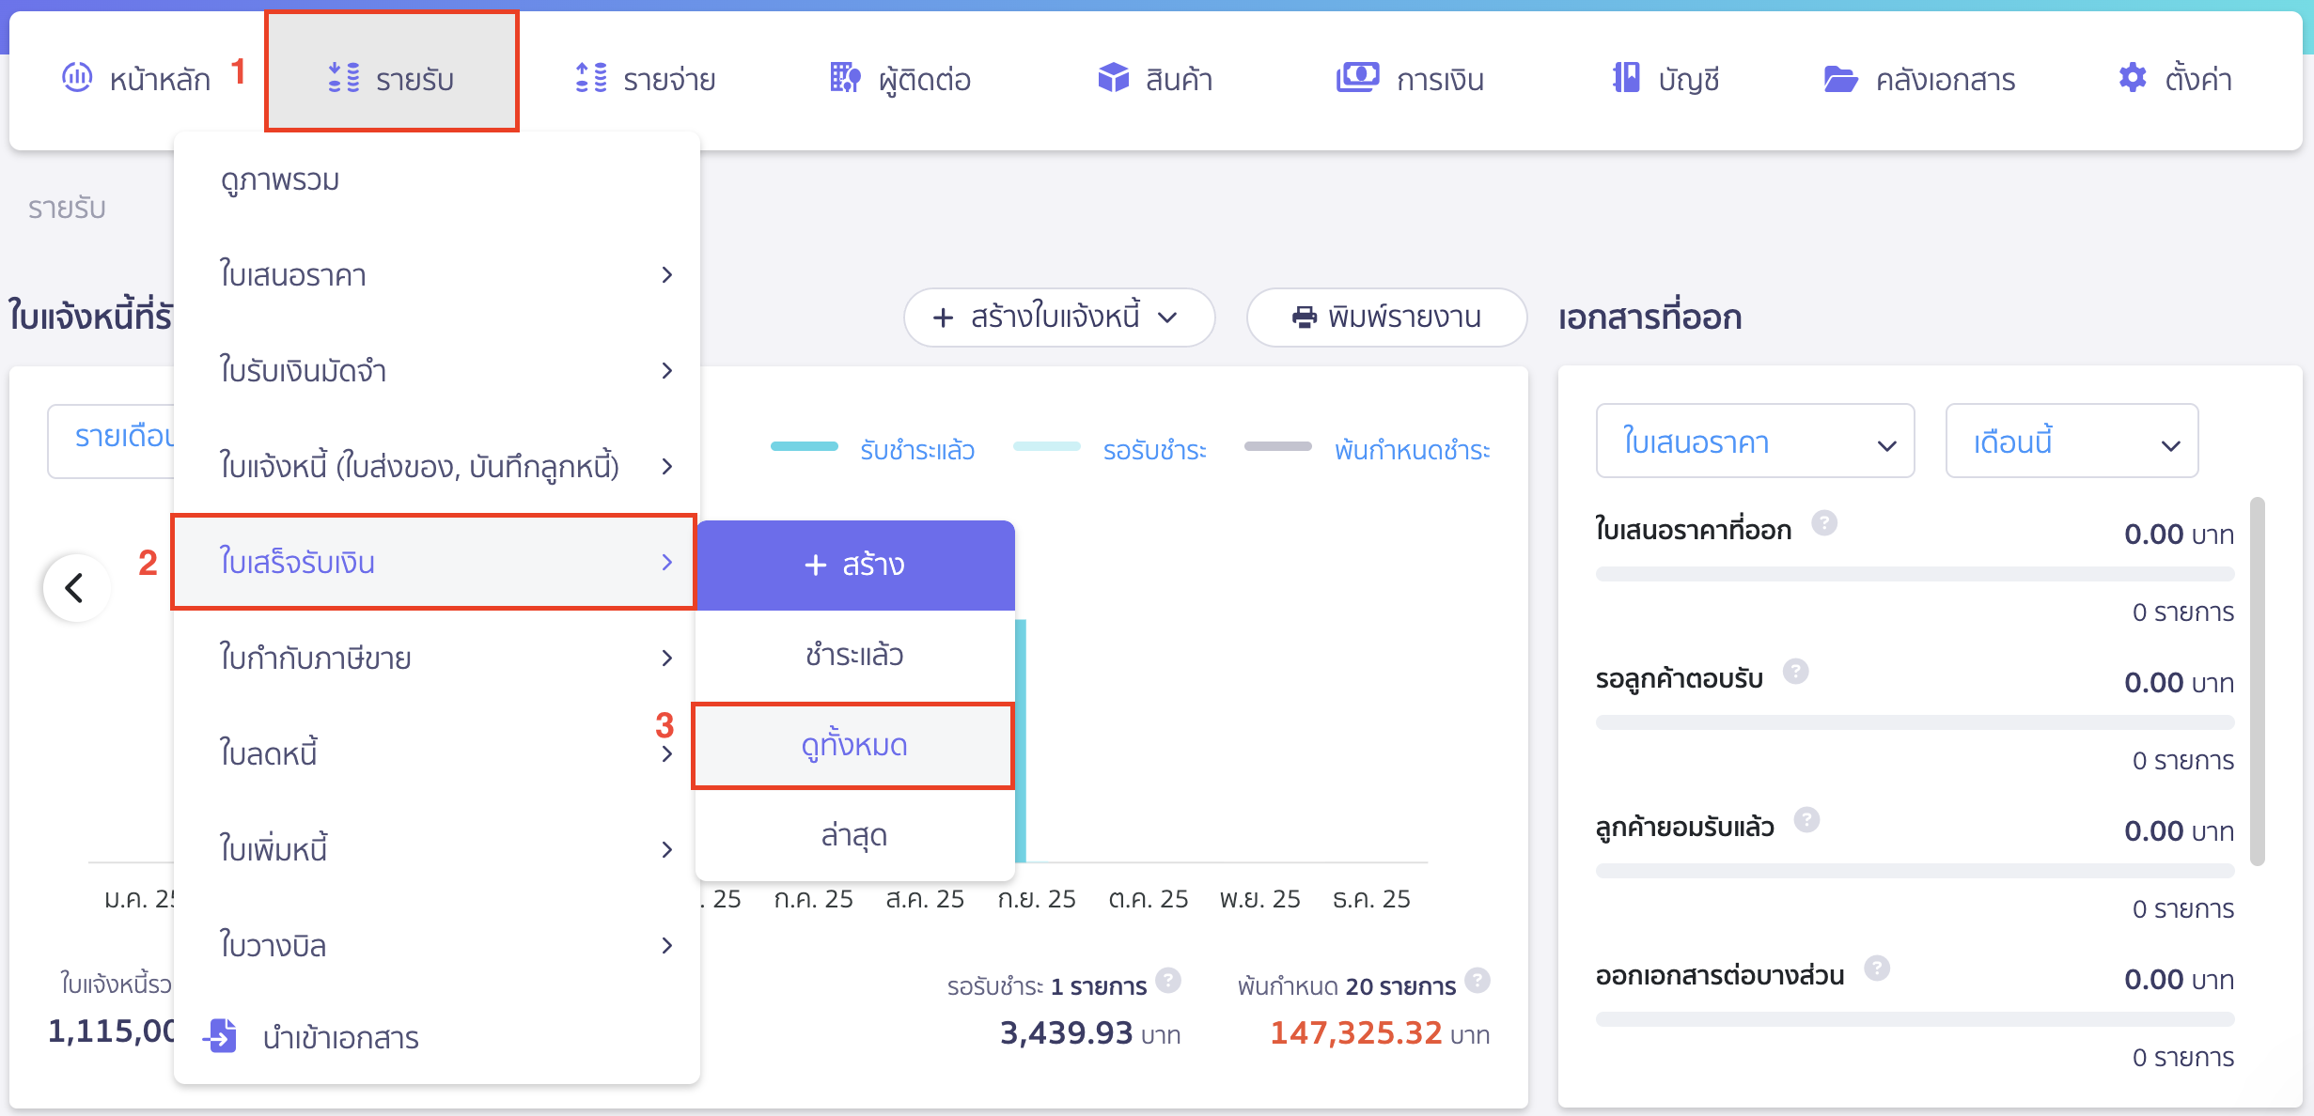Screen dimensions: 2314x1116
Task: Click the คลังเอกสาร folder icon
Action: tap(1840, 79)
